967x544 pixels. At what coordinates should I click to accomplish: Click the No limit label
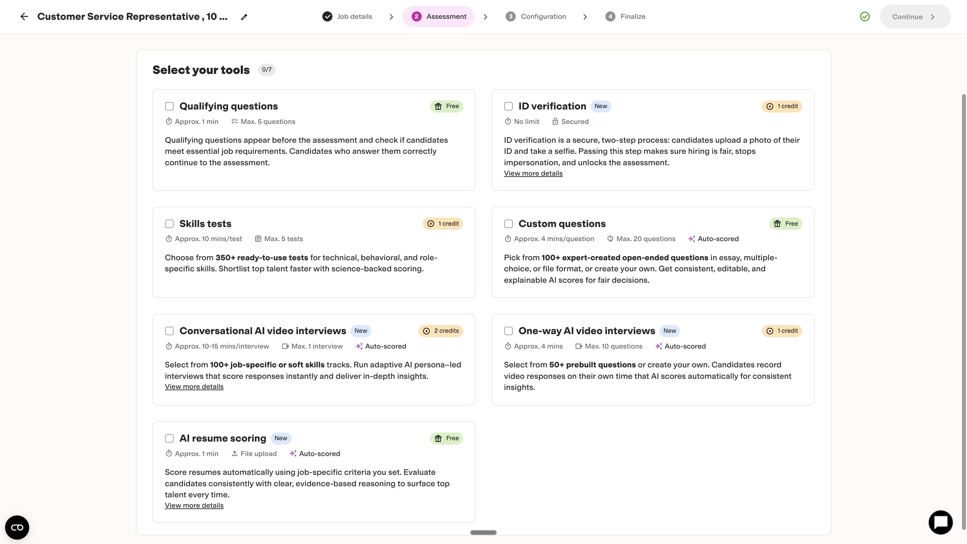(x=526, y=121)
